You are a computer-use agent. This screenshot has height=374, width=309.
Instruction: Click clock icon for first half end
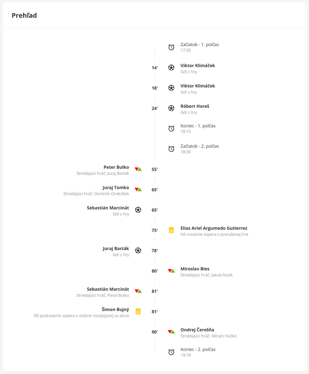point(171,128)
